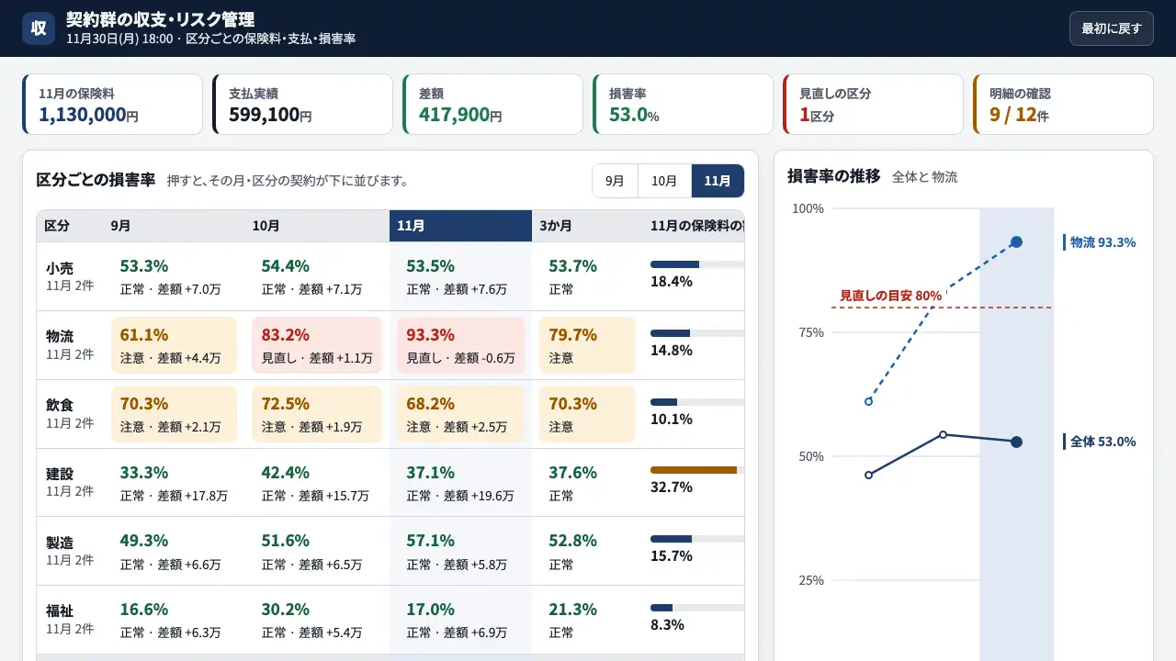Click the 区分 column header
Image resolution: width=1176 pixels, height=661 pixels.
click(x=70, y=226)
